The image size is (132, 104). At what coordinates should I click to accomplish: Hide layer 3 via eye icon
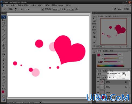(98, 82)
